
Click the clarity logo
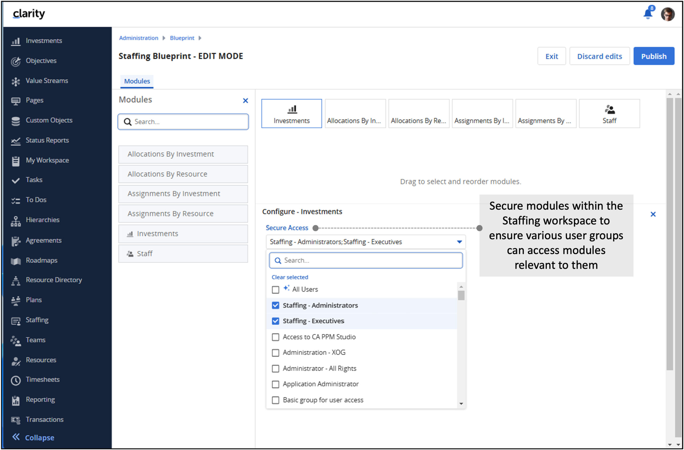[x=29, y=14]
